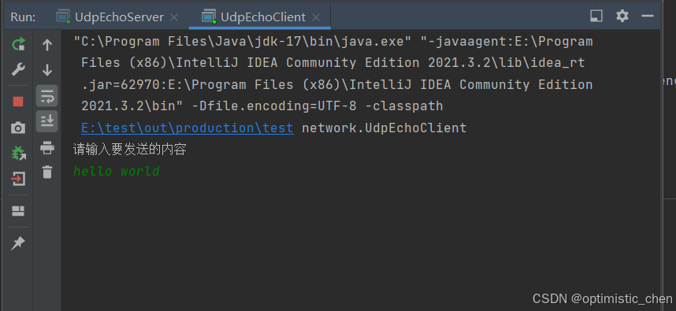Image resolution: width=676 pixels, height=311 pixels.
Task: Jump up the stack trace arrow
Action: click(x=47, y=45)
